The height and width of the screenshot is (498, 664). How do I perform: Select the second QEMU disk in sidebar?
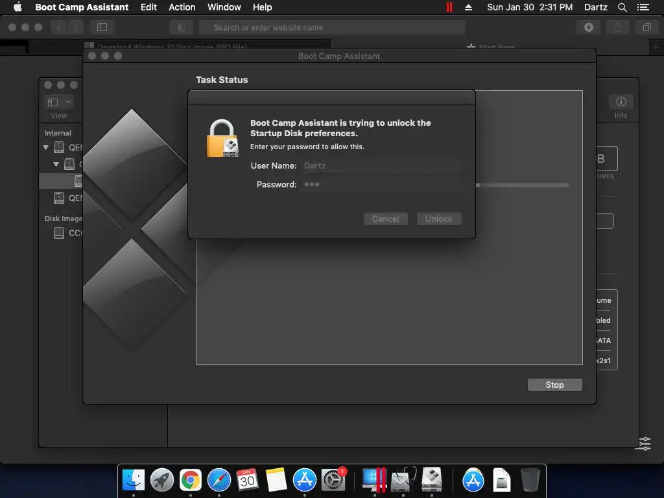coord(67,198)
